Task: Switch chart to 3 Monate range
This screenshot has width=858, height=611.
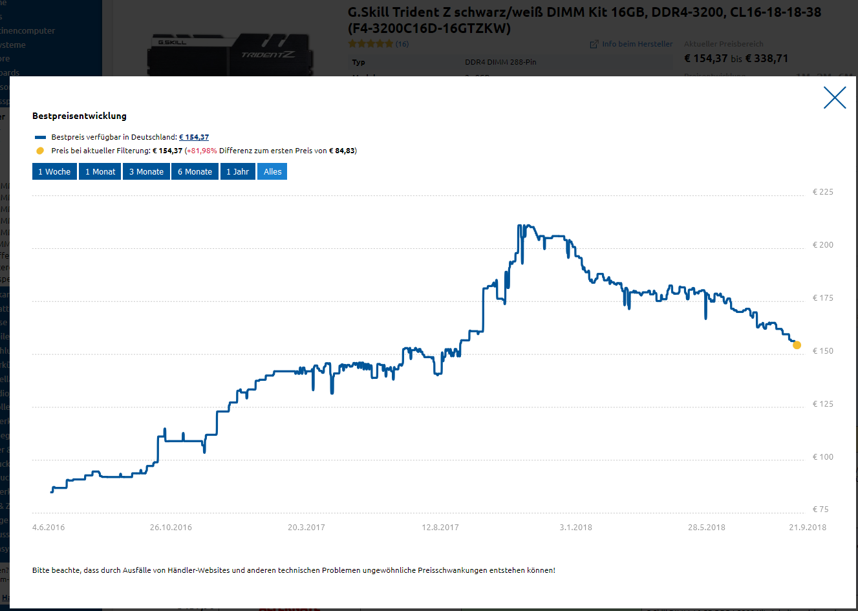Action: pyautogui.click(x=146, y=171)
